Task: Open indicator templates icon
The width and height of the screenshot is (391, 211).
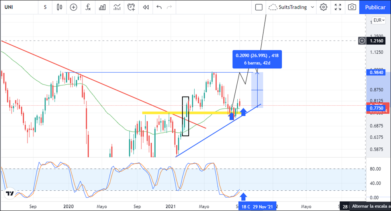Action: (x=117, y=7)
